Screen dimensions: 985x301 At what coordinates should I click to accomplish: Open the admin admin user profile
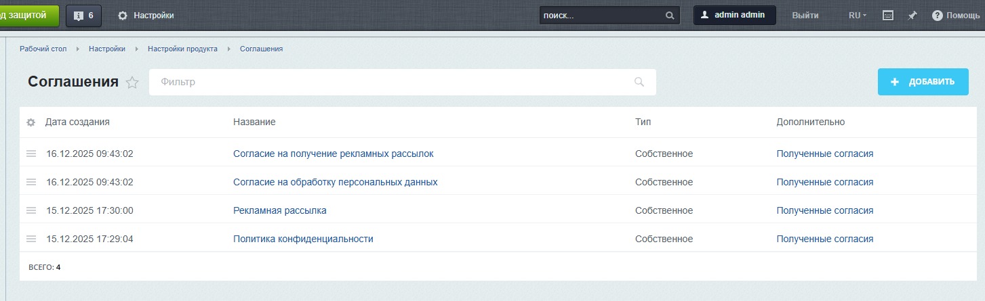tap(734, 16)
